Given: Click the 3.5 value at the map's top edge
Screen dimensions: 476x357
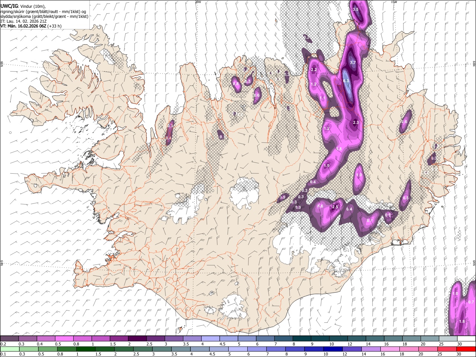Looking at the screenshot, I should pyautogui.click(x=356, y=9).
